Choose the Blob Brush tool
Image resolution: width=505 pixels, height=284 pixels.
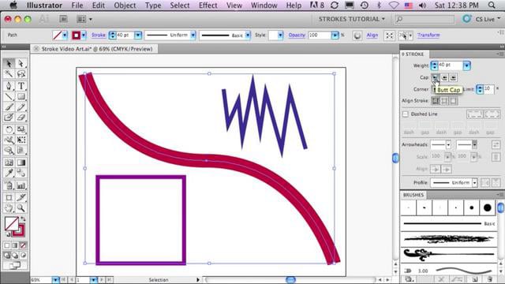pos(9,118)
